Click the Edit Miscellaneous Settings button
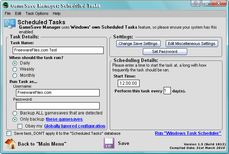229x154 pixels. (x=192, y=44)
